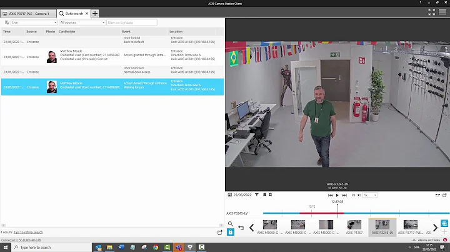
Task: Export search results icon
Action: pos(220,233)
